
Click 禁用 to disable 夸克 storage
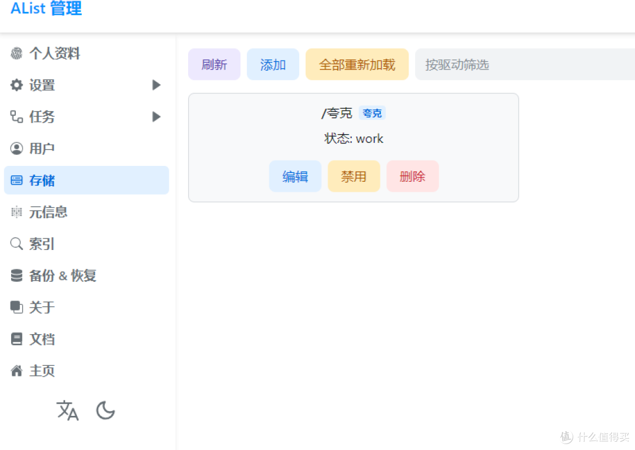[354, 176]
